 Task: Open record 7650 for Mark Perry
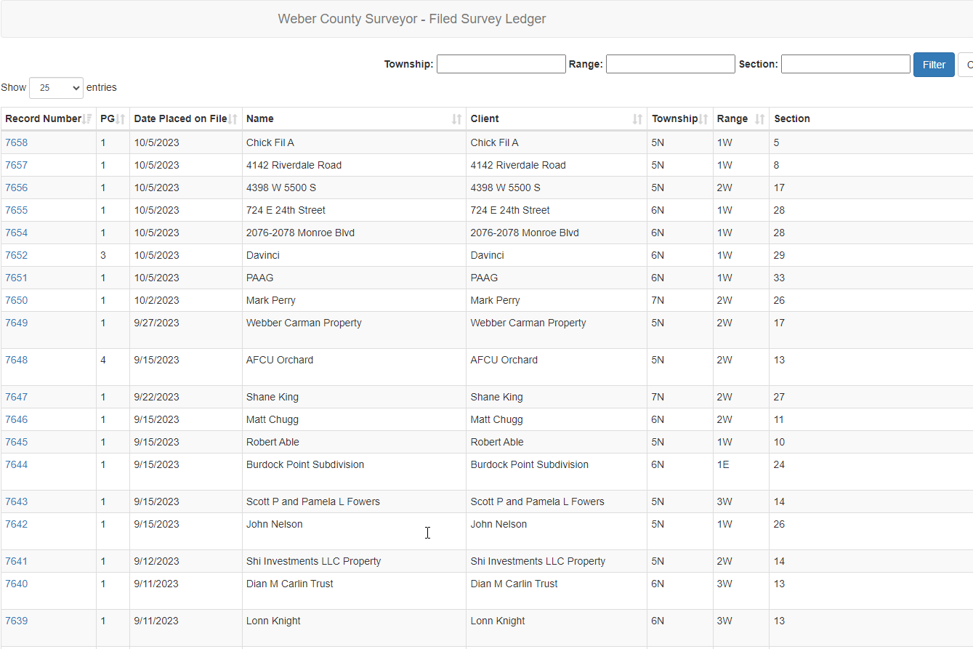[x=16, y=300]
